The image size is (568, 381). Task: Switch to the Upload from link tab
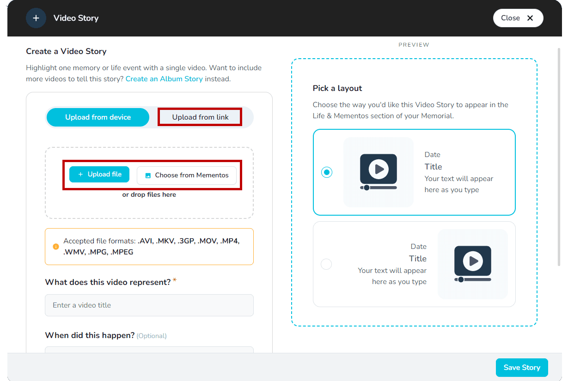200,117
